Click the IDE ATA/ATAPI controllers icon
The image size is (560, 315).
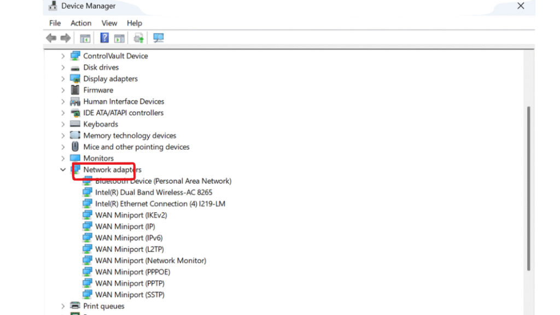tap(75, 113)
